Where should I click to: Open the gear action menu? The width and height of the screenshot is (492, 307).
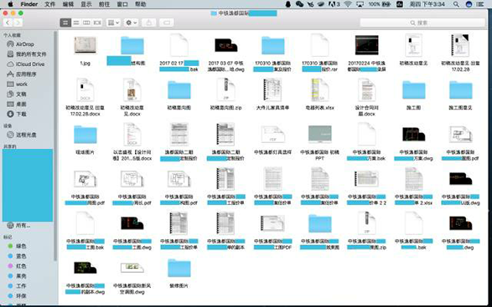click(x=131, y=23)
